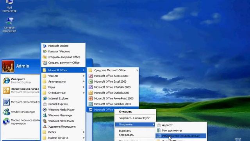Click Microsoft Office Publisher 2003 icon
Viewport: 250px width, 141px height.
pos(90,104)
